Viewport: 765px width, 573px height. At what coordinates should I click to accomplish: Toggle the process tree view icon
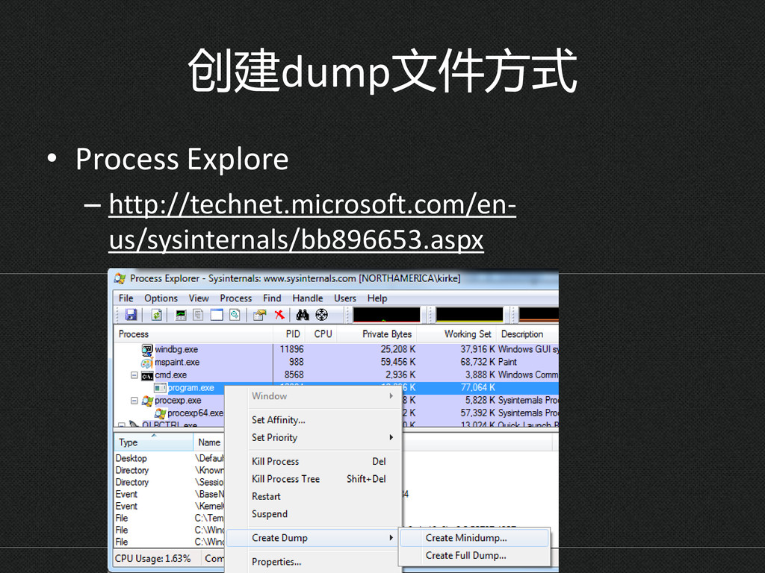tap(198, 315)
